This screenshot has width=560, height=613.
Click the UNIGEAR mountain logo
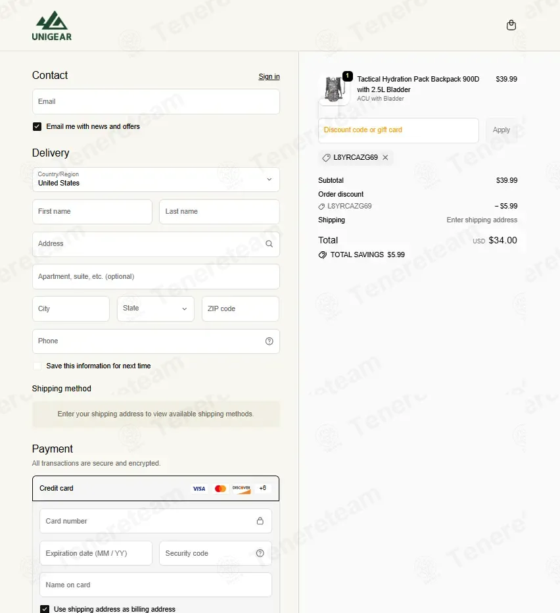click(x=51, y=26)
